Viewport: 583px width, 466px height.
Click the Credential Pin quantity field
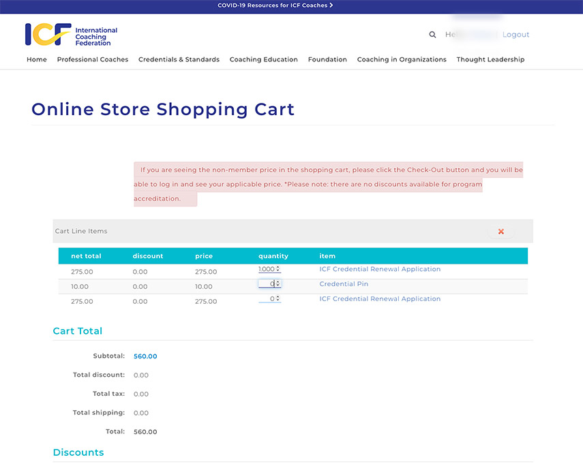(x=268, y=284)
